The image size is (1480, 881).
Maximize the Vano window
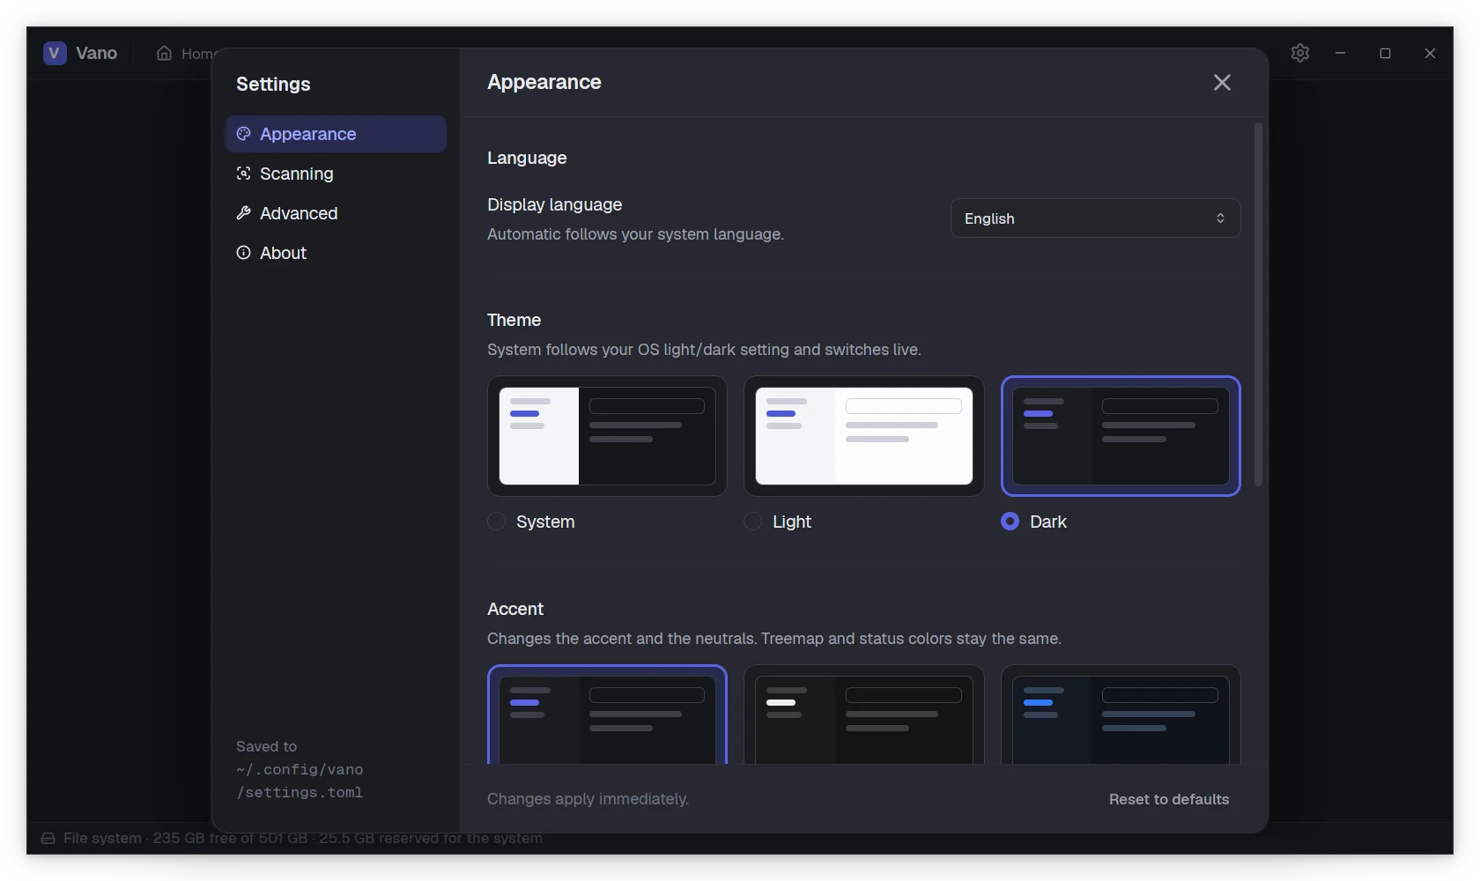1385,53
